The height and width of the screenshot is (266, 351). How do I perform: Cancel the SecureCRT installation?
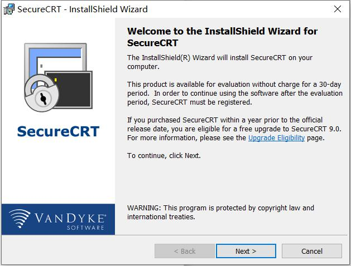pos(312,251)
